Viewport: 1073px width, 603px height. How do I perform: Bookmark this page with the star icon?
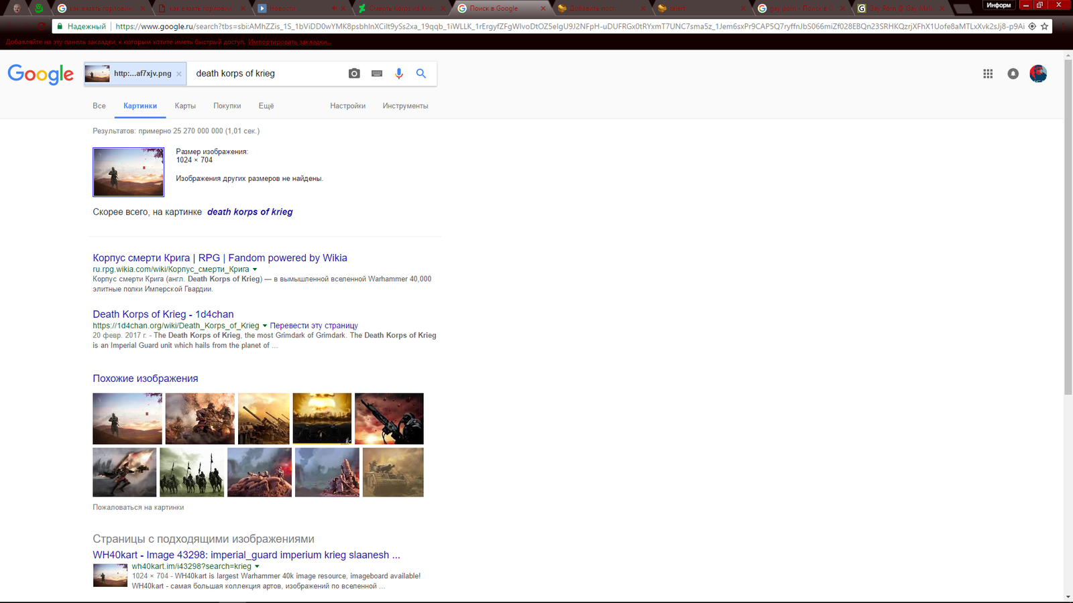tap(1044, 27)
